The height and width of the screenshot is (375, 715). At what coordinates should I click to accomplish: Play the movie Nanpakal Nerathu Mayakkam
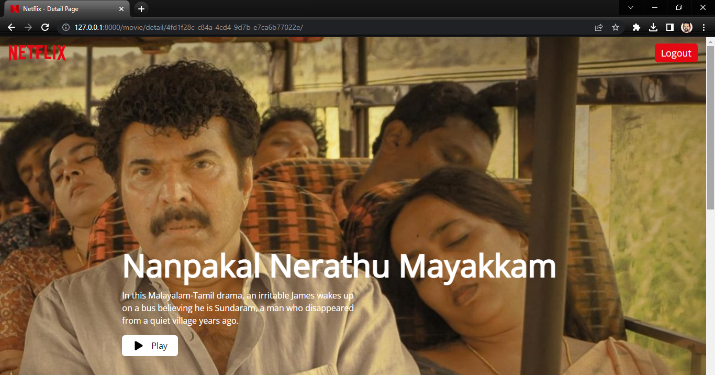[150, 346]
